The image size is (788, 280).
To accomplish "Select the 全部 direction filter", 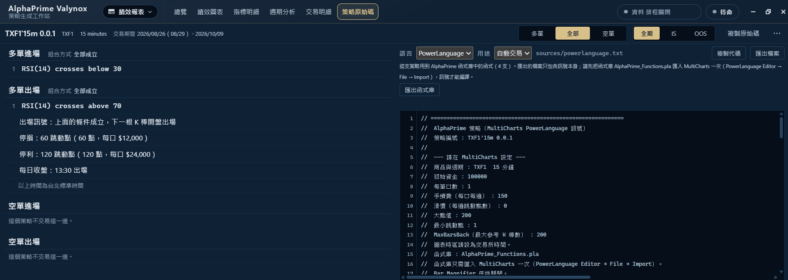I will click(573, 33).
